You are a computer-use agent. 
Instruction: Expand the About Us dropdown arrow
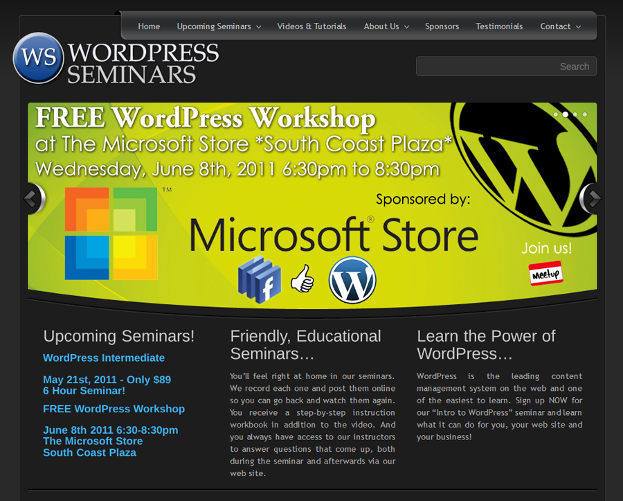point(407,27)
